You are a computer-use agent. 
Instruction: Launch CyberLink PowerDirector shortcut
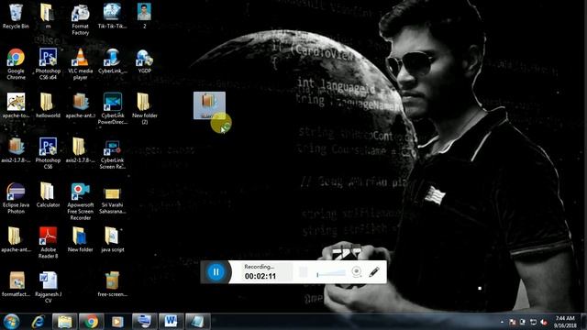(112, 108)
